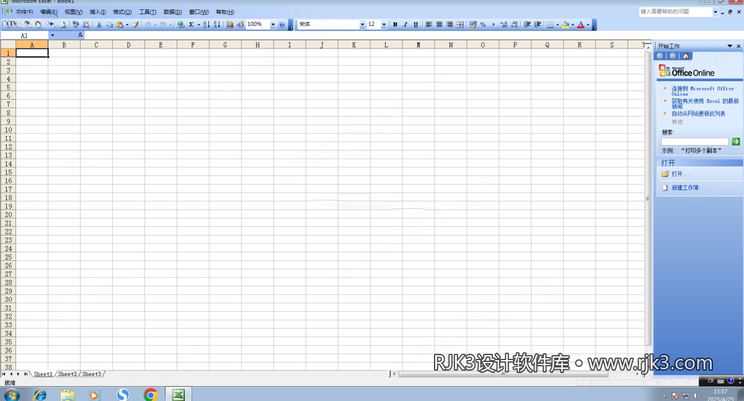
Task: Click the Spelling check icon
Action: (76, 25)
